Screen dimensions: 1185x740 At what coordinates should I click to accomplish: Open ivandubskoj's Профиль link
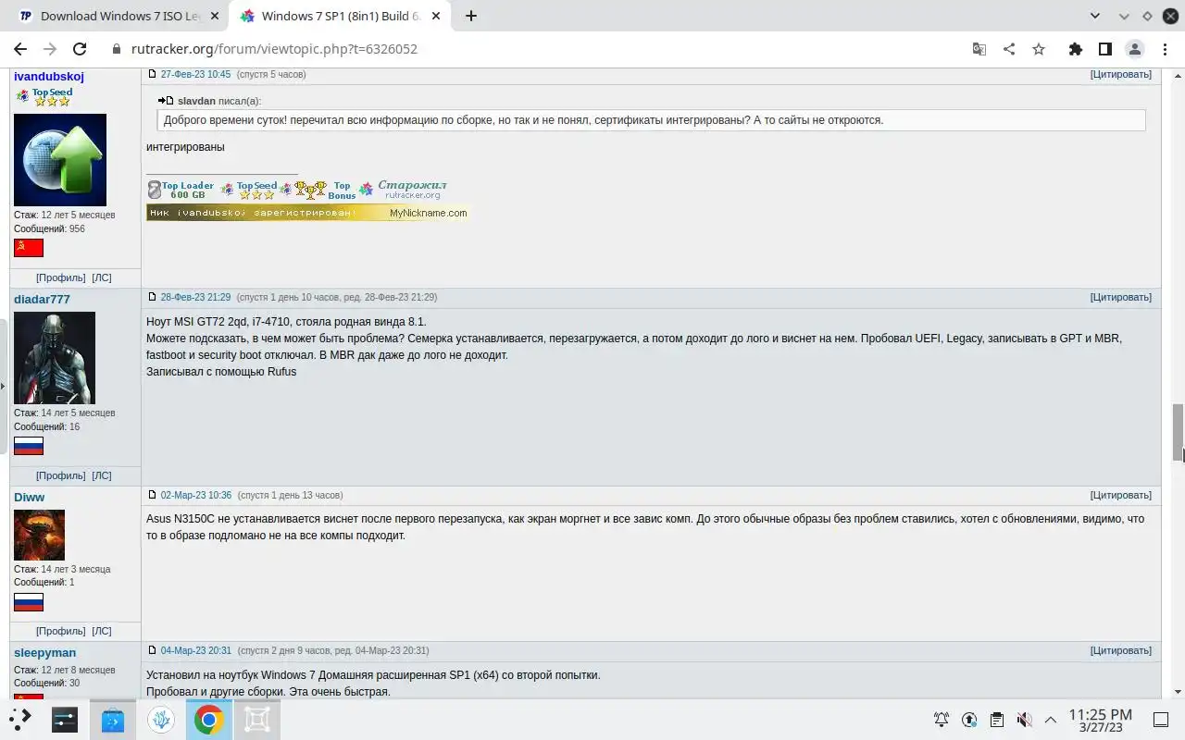pyautogui.click(x=61, y=277)
